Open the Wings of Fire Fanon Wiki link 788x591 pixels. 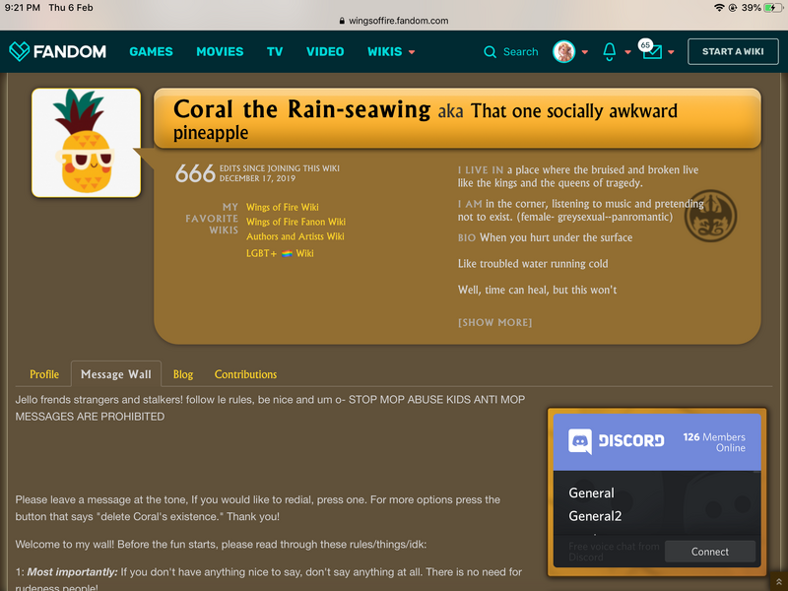coord(295,222)
